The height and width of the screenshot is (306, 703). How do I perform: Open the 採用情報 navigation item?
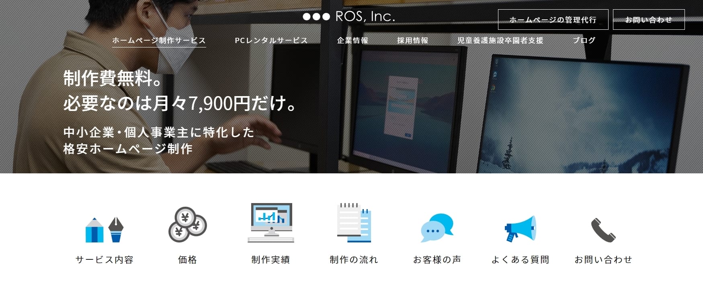coord(412,41)
